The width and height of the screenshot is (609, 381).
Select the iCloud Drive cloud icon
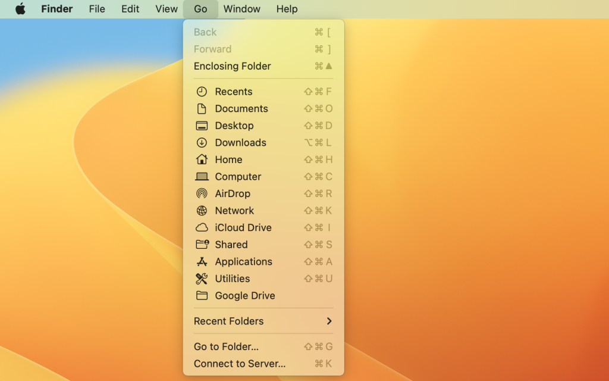(202, 227)
